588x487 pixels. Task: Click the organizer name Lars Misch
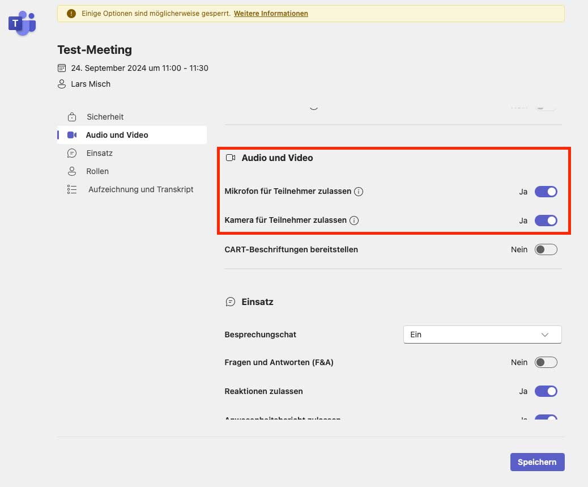coord(91,84)
